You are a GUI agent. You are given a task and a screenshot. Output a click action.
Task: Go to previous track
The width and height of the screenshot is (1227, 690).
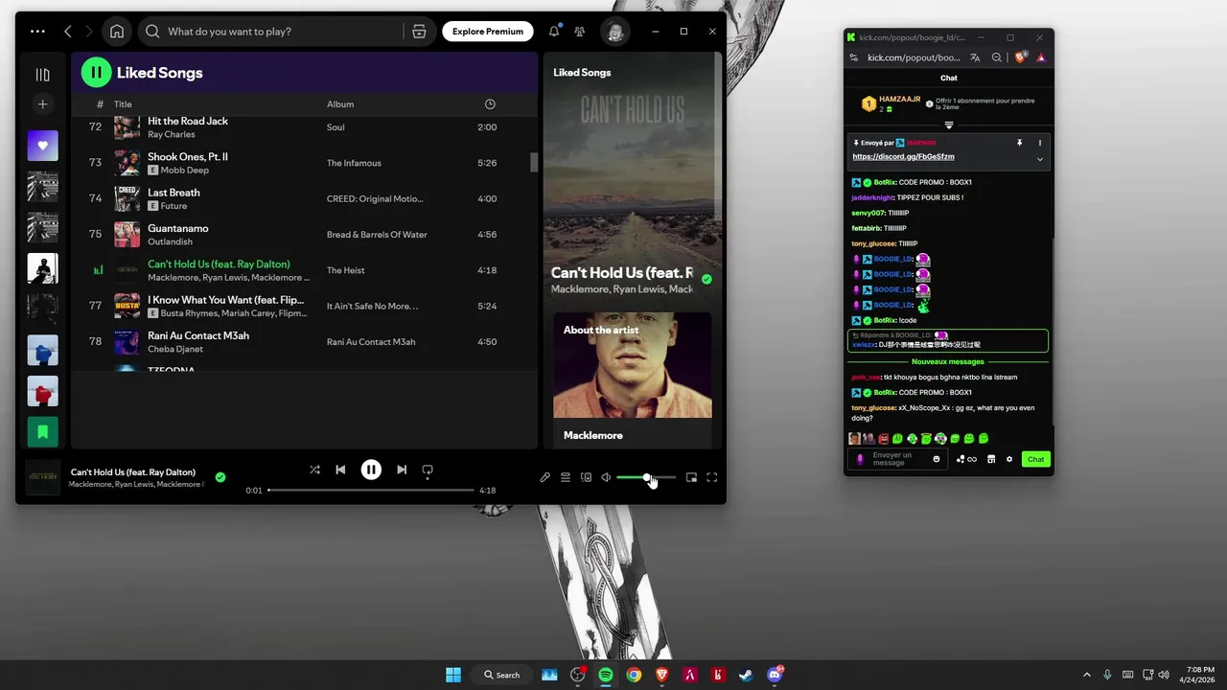point(340,470)
